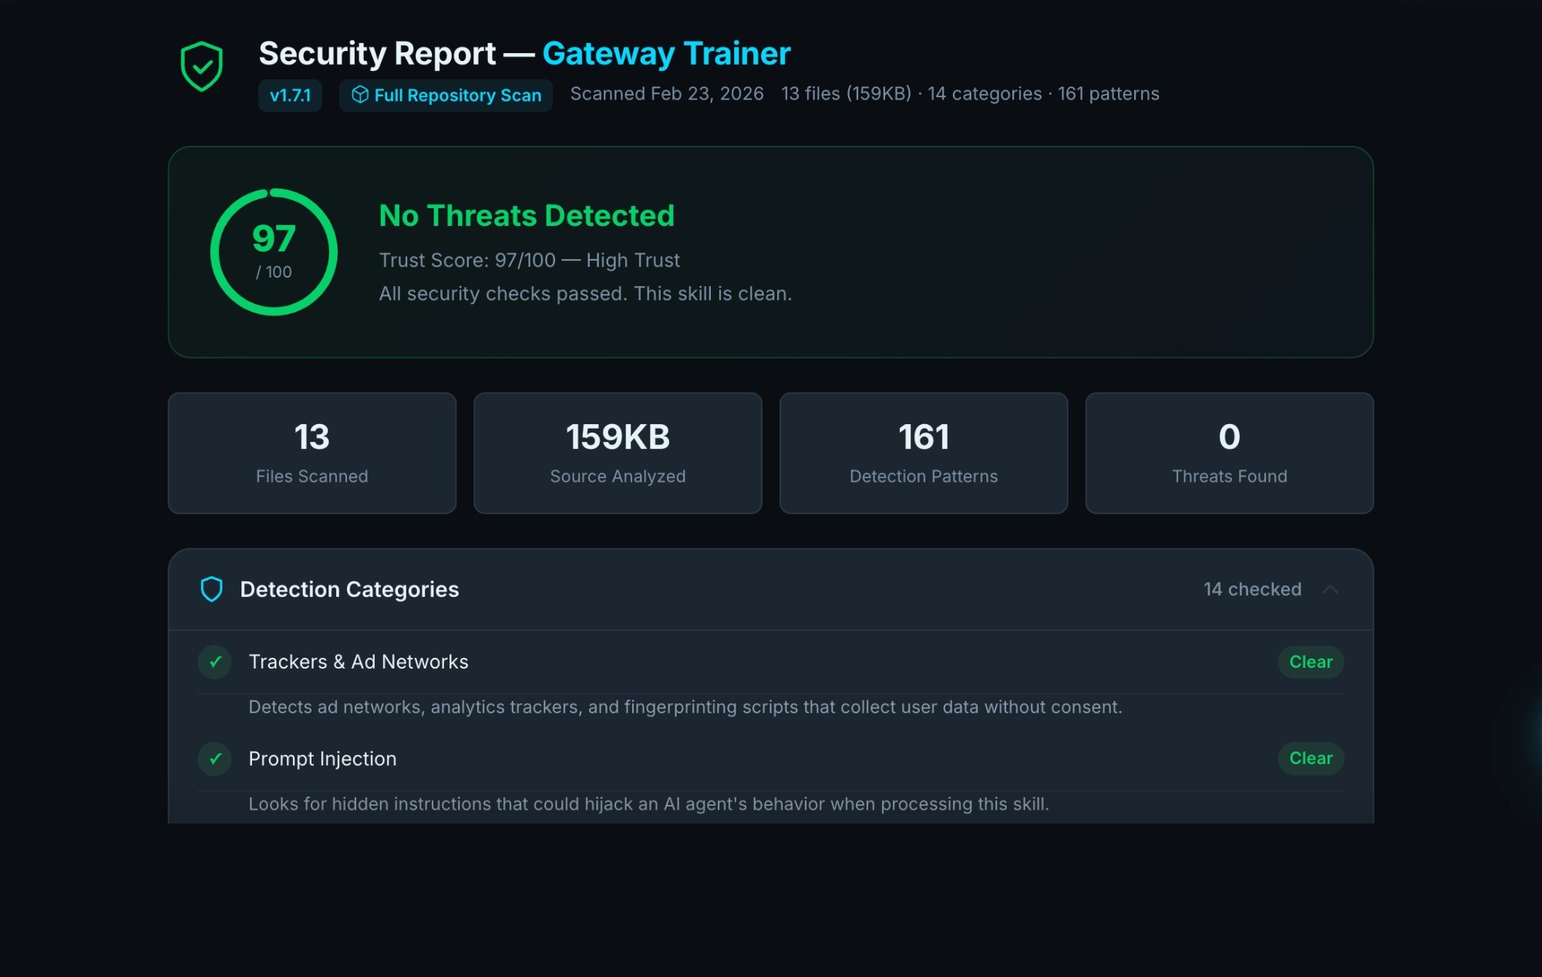Click the Clear status for Trackers & Ad Networks
1542x977 pixels.
tap(1309, 662)
